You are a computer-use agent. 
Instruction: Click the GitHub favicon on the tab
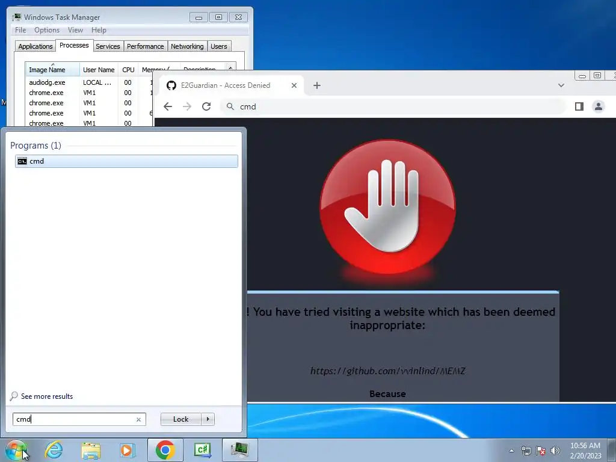point(171,85)
